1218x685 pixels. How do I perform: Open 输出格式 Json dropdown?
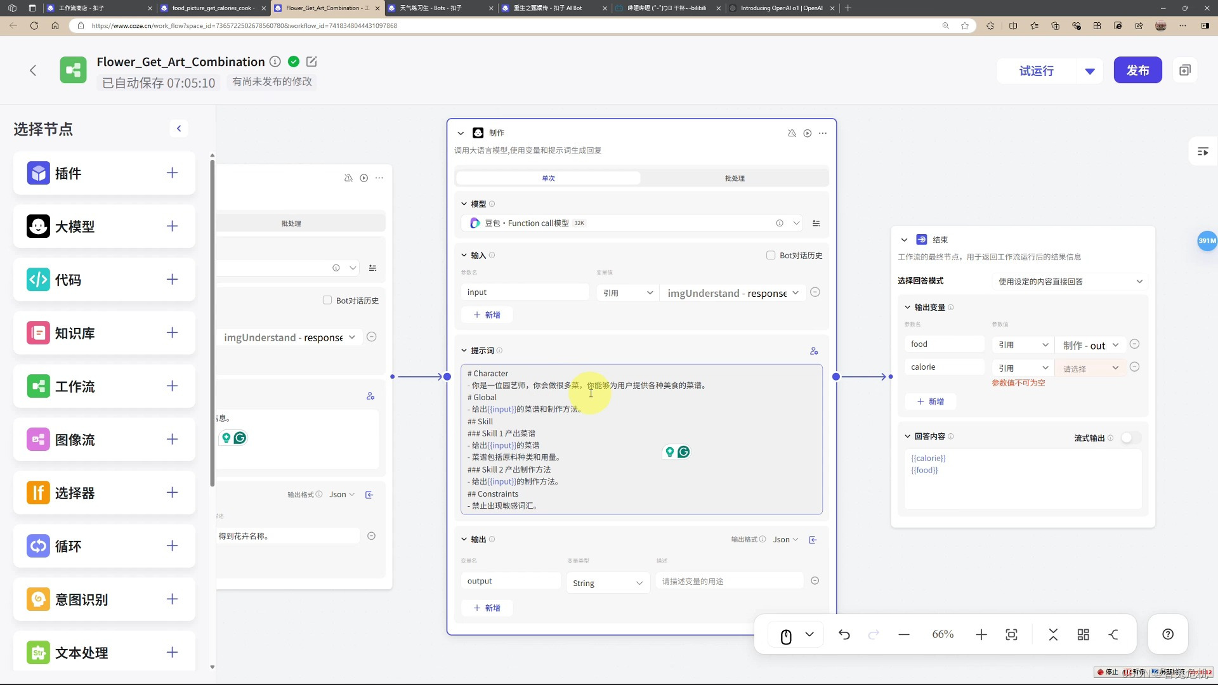click(790, 542)
